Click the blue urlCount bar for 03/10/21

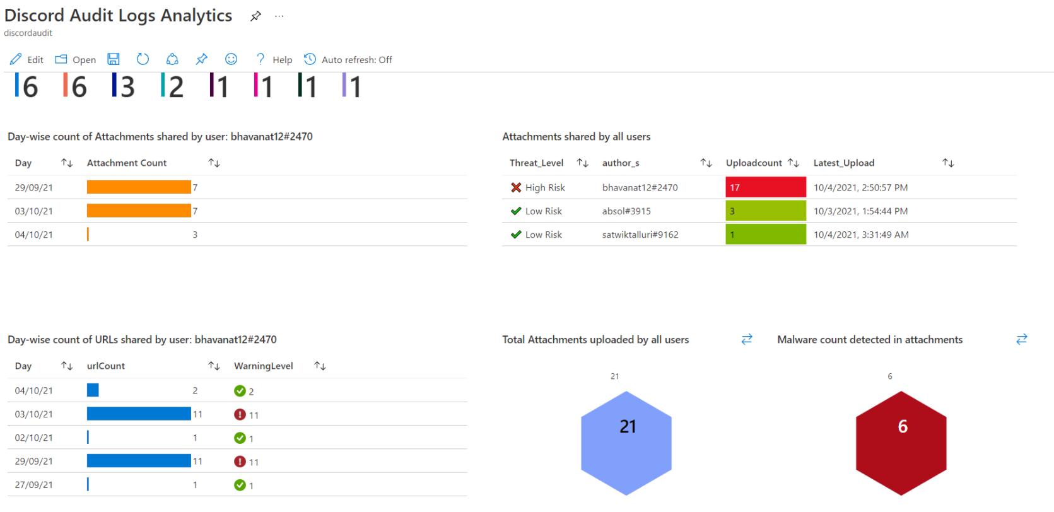tap(139, 414)
